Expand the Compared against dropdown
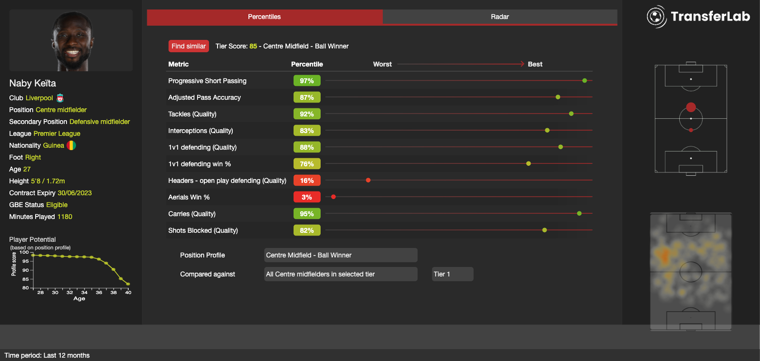This screenshot has width=760, height=361. pyautogui.click(x=341, y=274)
